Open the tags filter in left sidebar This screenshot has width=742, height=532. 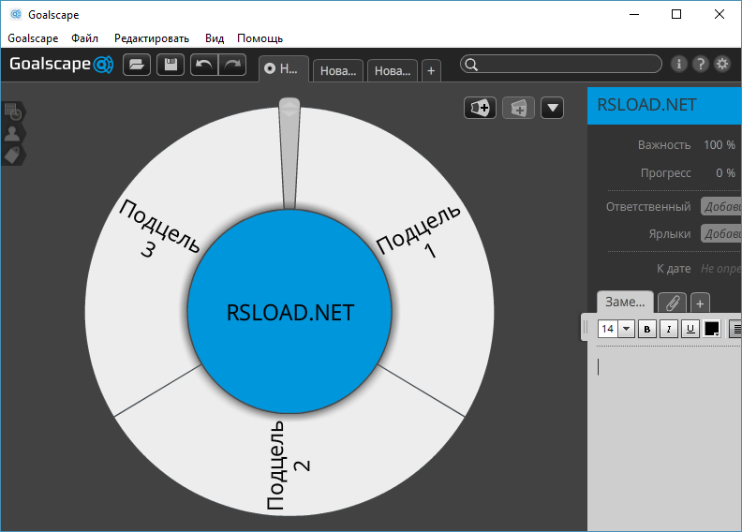coord(13,155)
